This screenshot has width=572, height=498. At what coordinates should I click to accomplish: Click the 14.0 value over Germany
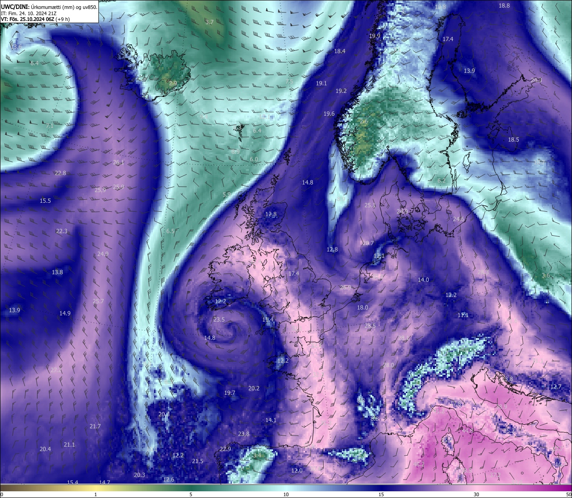[x=423, y=280]
